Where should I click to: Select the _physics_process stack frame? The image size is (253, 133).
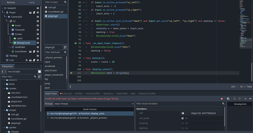click(77, 118)
